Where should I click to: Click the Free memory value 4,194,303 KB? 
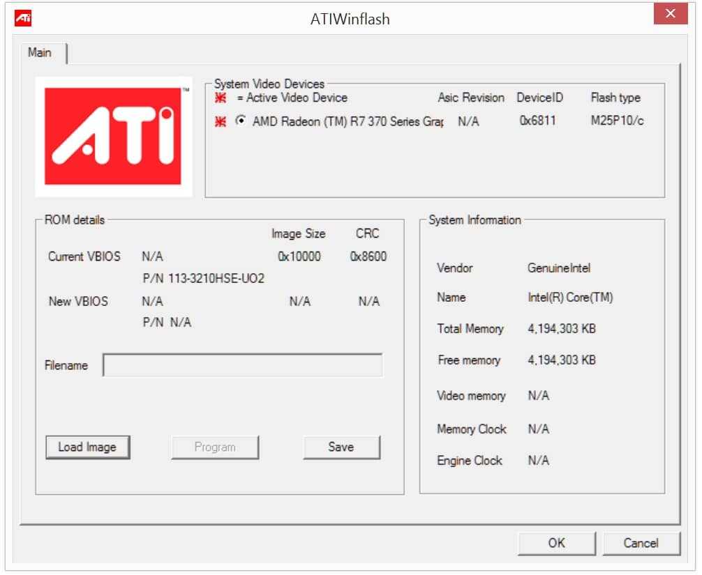click(562, 360)
